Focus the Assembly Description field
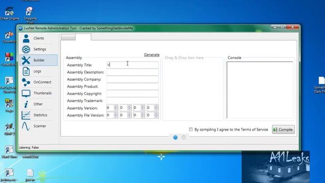The image size is (325, 183). pos(133,72)
